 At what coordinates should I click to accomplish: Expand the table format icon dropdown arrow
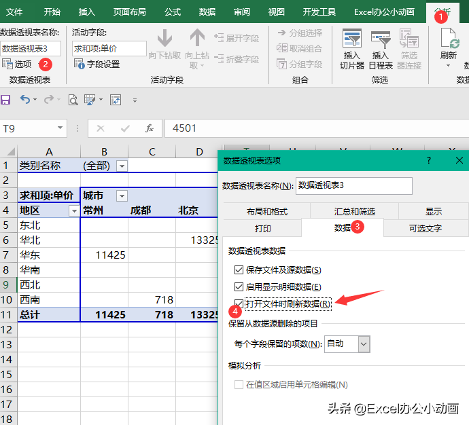click(101, 99)
